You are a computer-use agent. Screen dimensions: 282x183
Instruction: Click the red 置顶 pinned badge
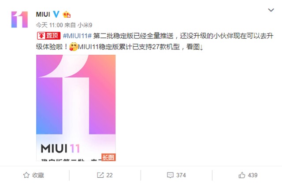point(49,36)
